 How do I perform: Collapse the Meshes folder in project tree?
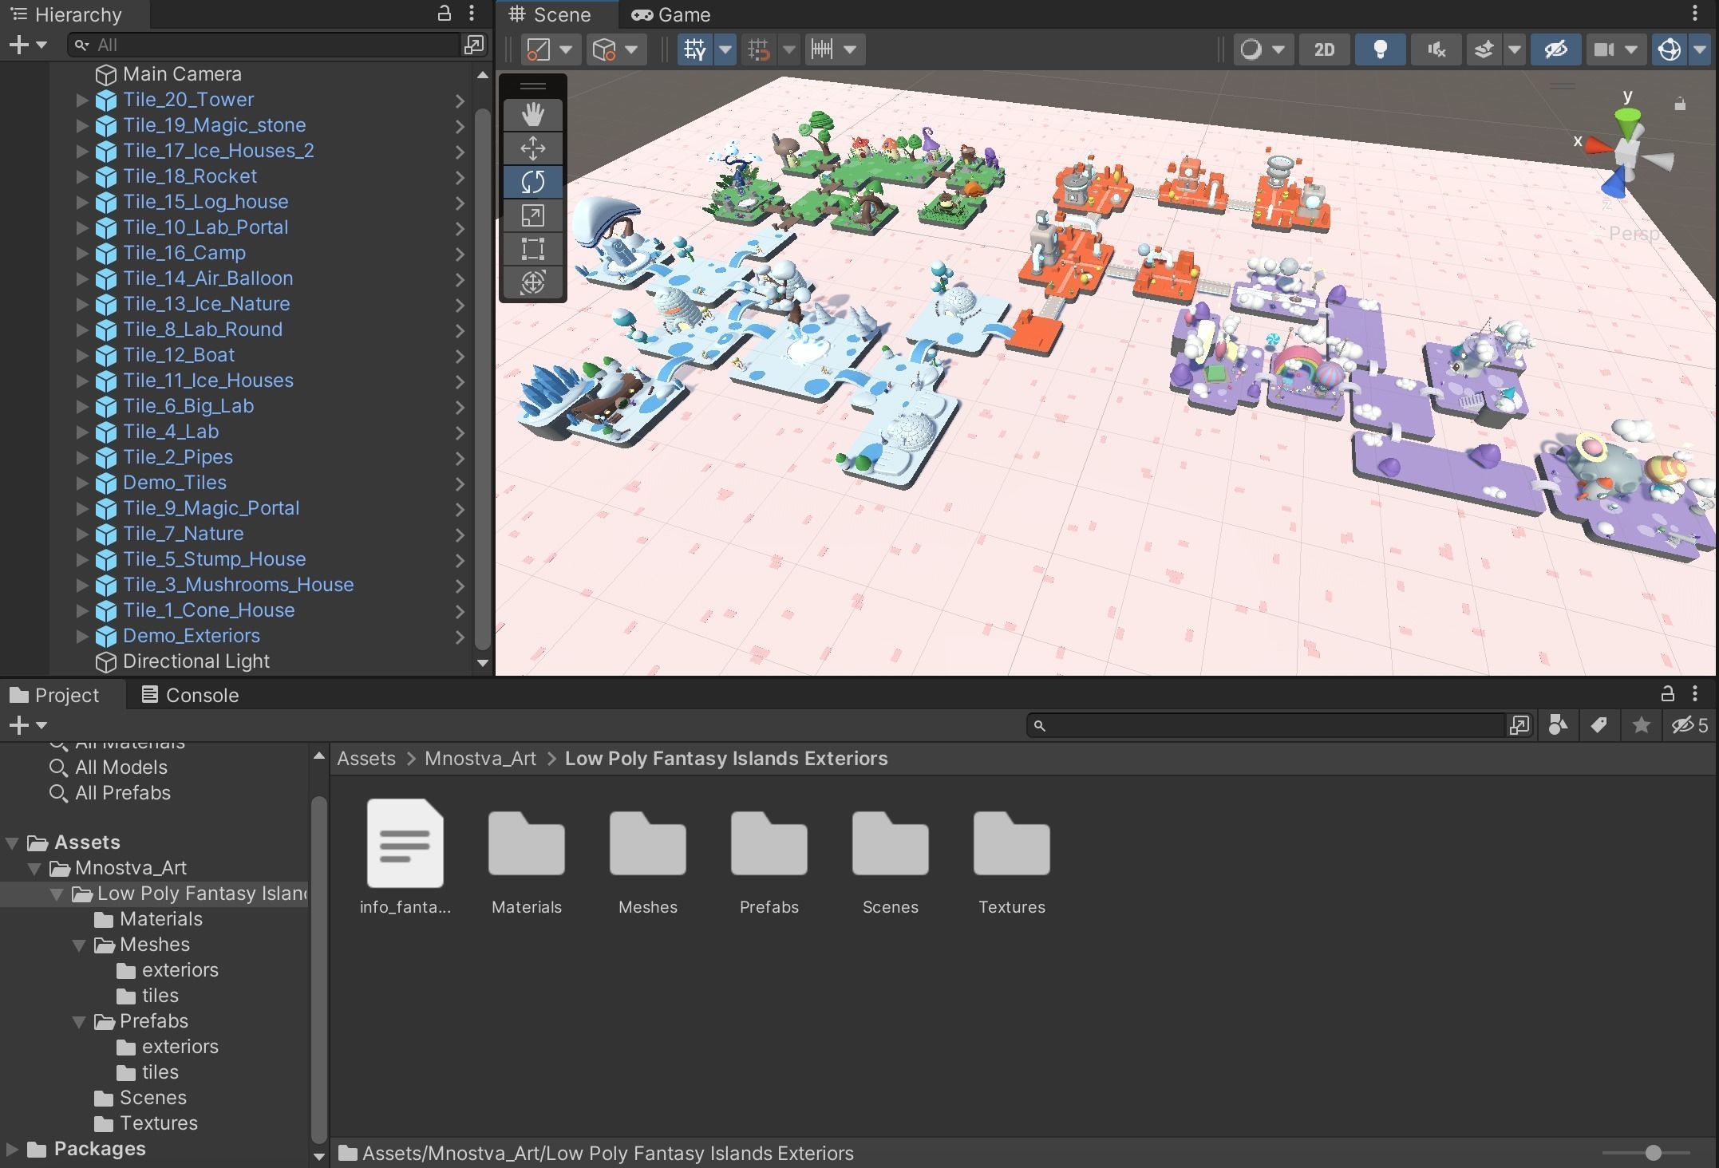80,945
